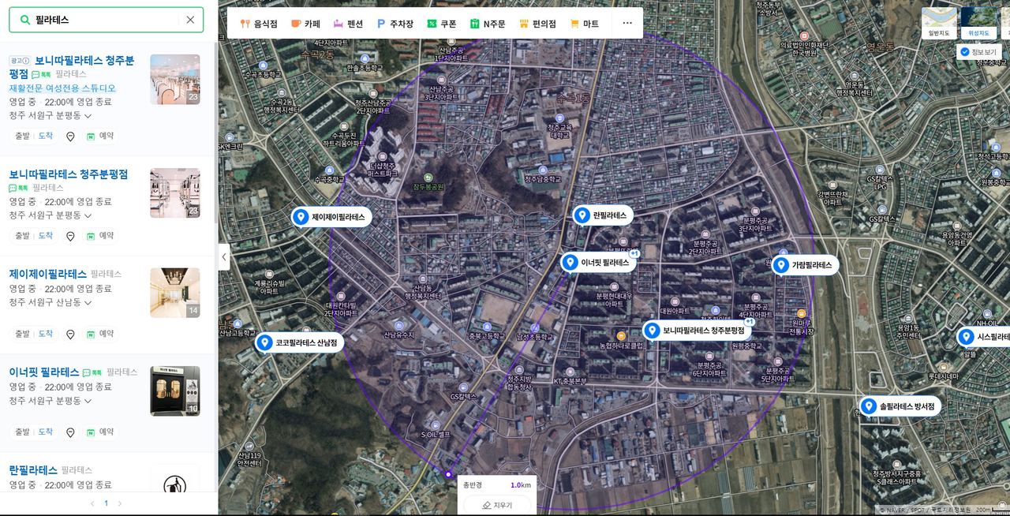
Task: Collapse the search results side panel
Action: click(224, 257)
